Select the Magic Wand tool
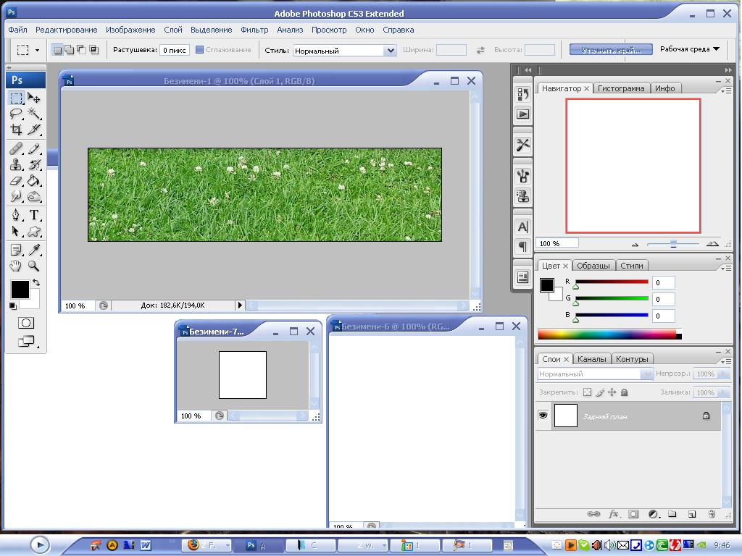This screenshot has width=742, height=556. [x=34, y=114]
